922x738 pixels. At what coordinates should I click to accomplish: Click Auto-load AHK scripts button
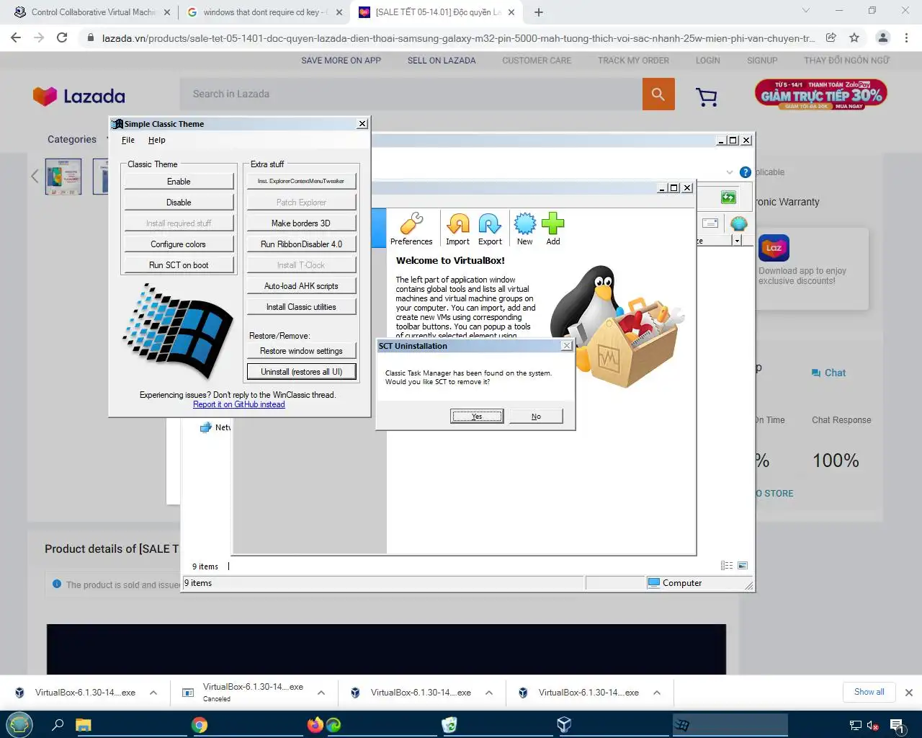click(301, 286)
